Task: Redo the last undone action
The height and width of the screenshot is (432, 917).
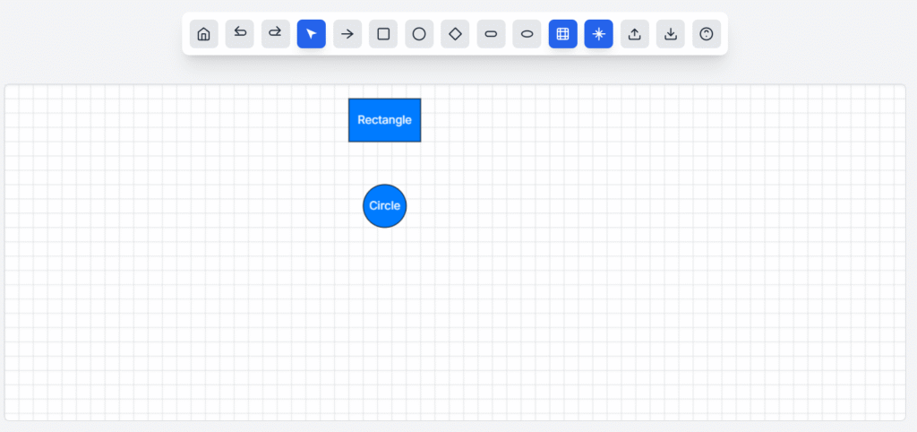Action: (276, 34)
